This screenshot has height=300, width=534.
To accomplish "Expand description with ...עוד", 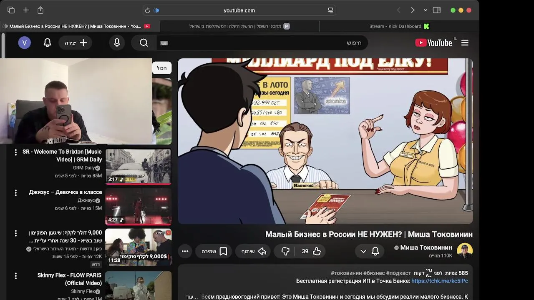I will (192, 297).
